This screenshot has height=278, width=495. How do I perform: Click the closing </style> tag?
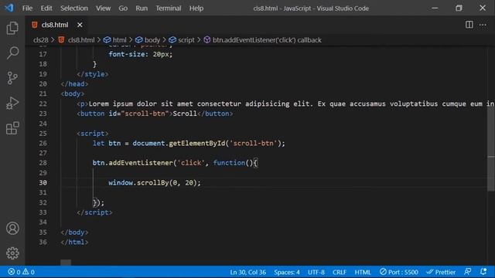(x=93, y=74)
